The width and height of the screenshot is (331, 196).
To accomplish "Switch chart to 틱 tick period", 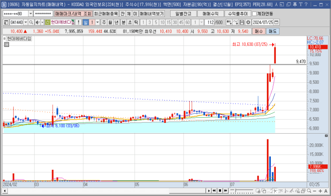I will click(x=136, y=22).
